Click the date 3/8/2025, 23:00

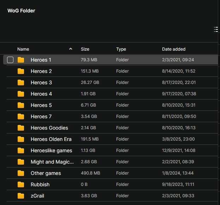[178, 139]
